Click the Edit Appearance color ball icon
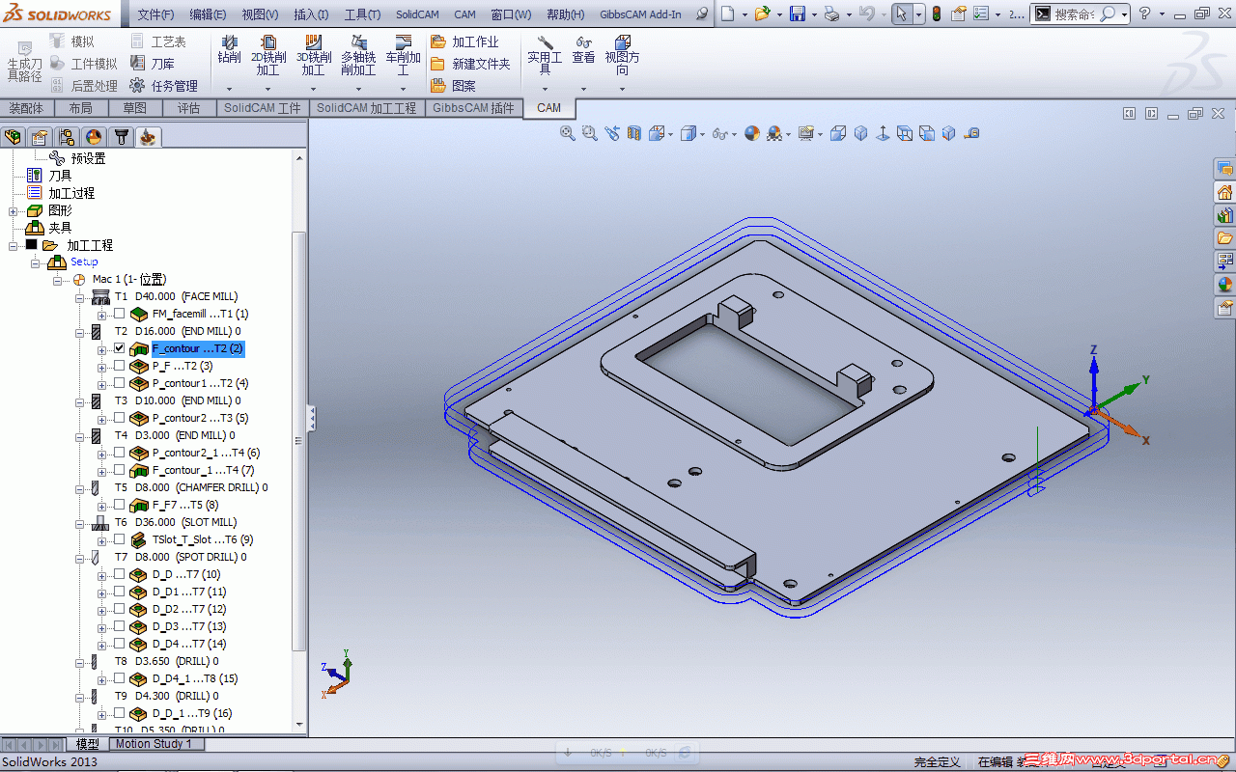Screen dimensions: 1236x772 point(752,133)
